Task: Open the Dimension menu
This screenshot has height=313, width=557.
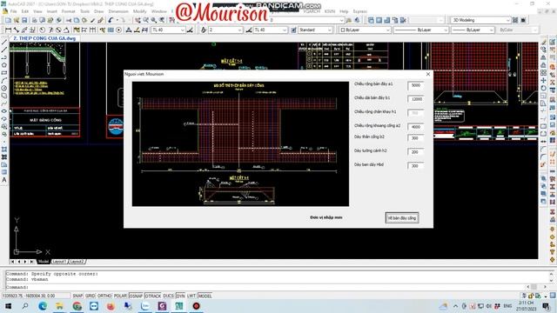Action: tap(118, 11)
